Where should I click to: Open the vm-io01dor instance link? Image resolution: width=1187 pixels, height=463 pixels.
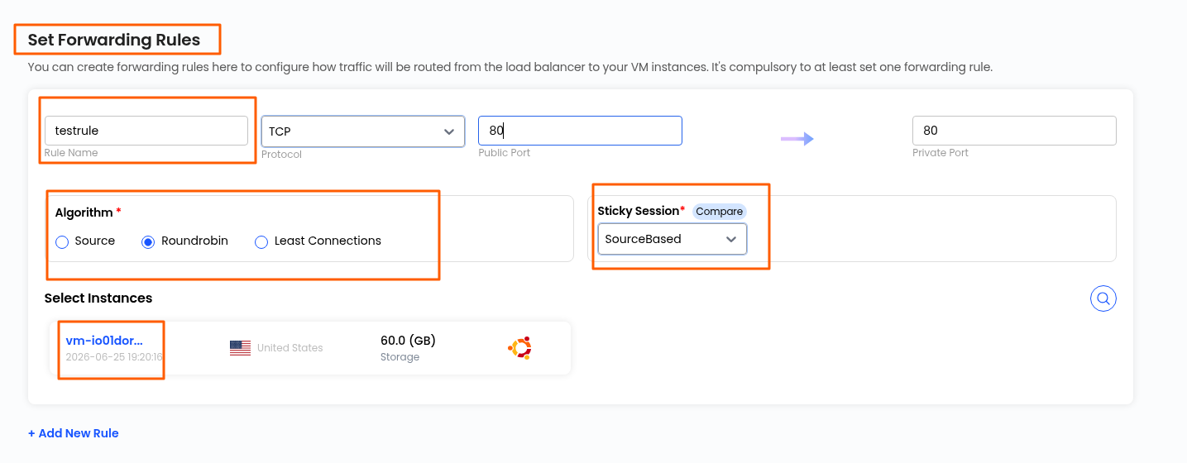[104, 341]
